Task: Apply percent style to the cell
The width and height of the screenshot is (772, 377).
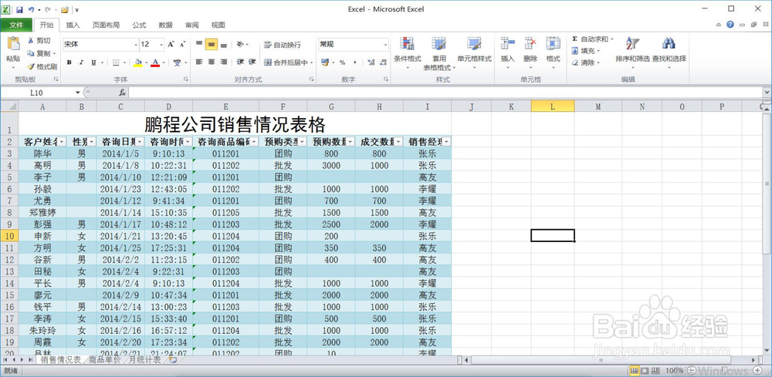Action: 342,62
